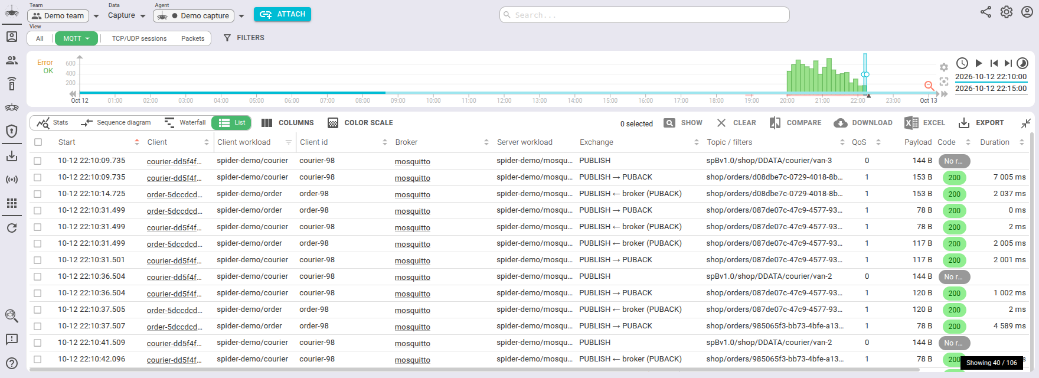1039x378 pixels.
Task: Check the row starting 10-12 22:10:14.725
Action: [38, 194]
